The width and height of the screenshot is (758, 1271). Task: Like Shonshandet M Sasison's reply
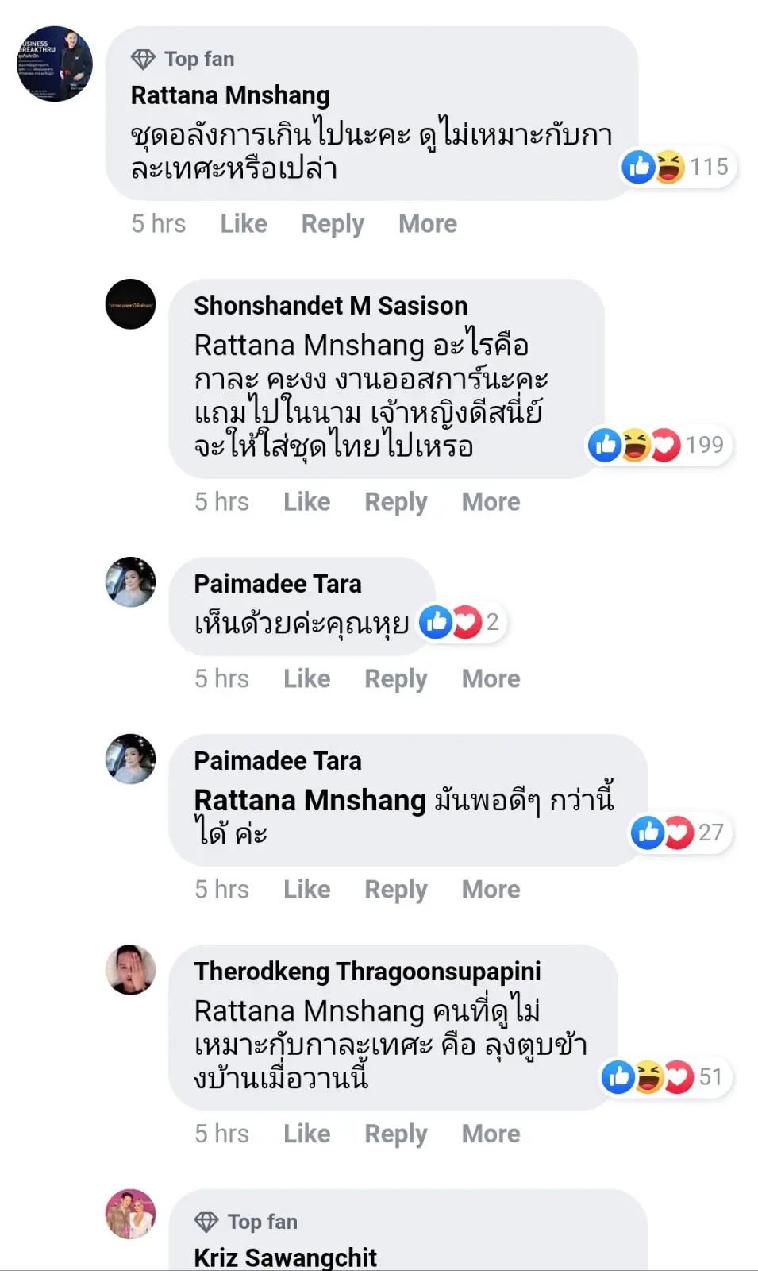[306, 502]
